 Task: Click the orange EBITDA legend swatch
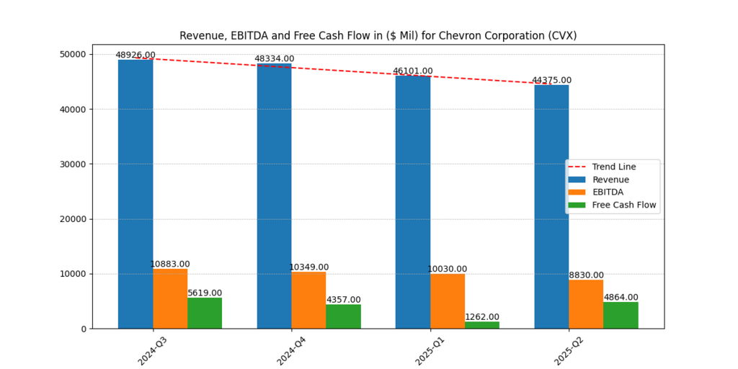click(578, 192)
